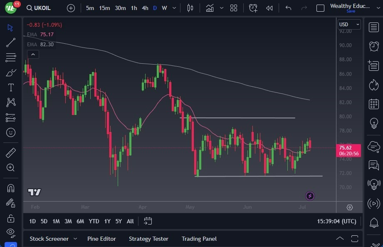The height and width of the screenshot is (247, 383).
Task: Click the bar replay rewind icon
Action: tap(269, 8)
